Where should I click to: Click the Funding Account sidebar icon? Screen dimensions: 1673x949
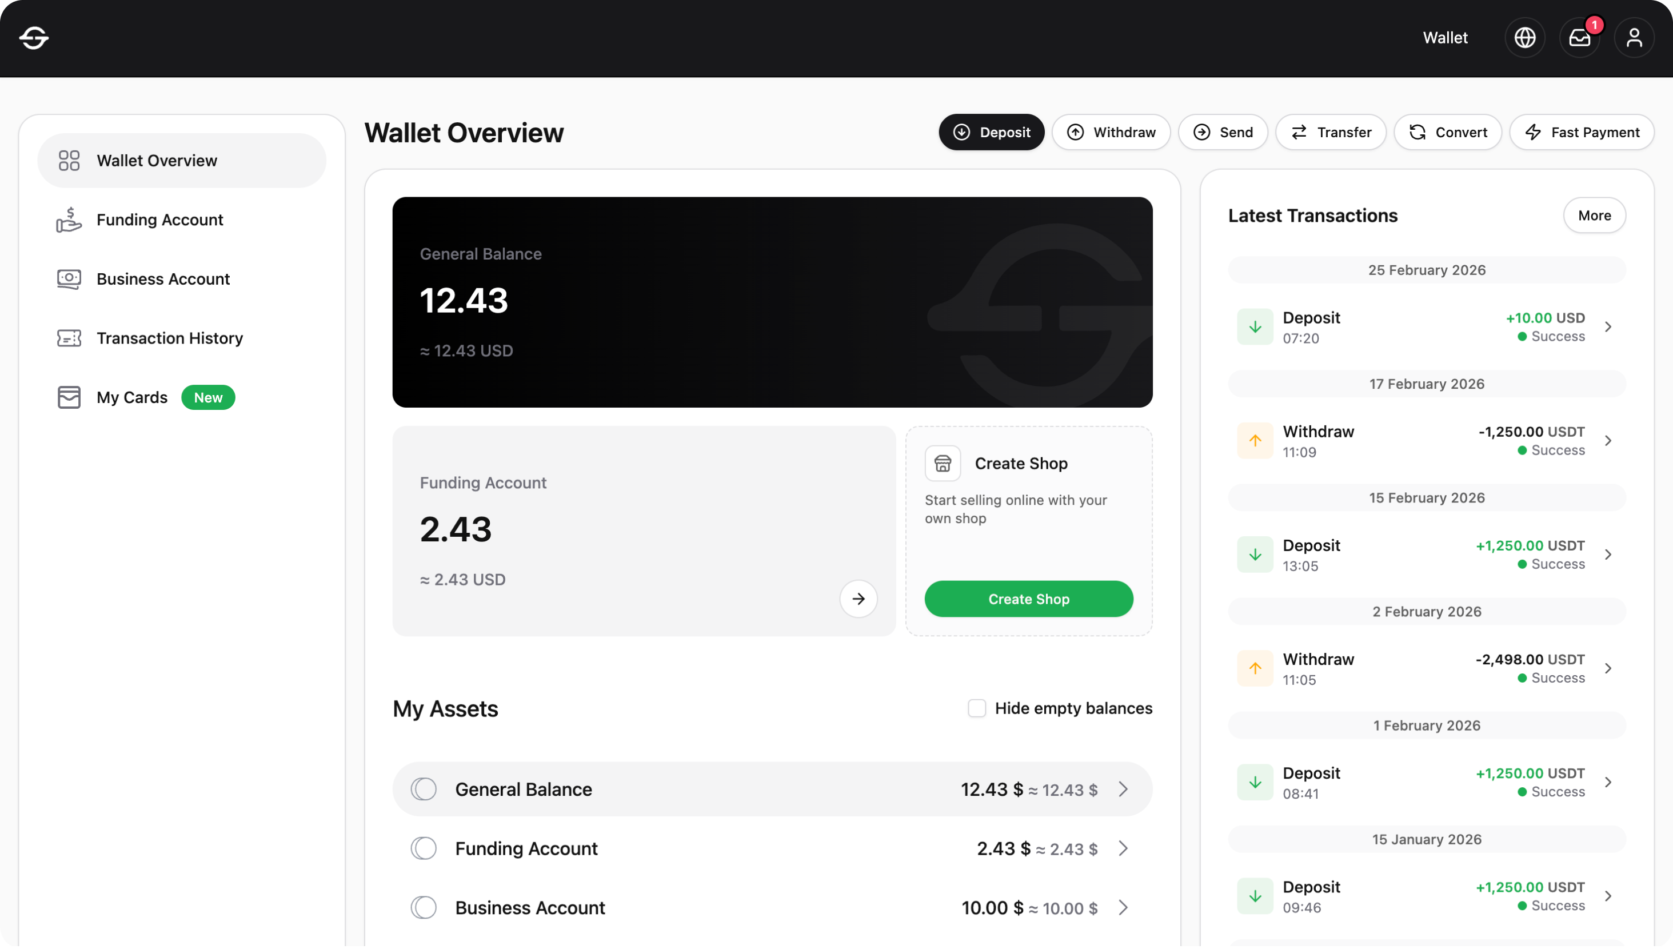69,220
